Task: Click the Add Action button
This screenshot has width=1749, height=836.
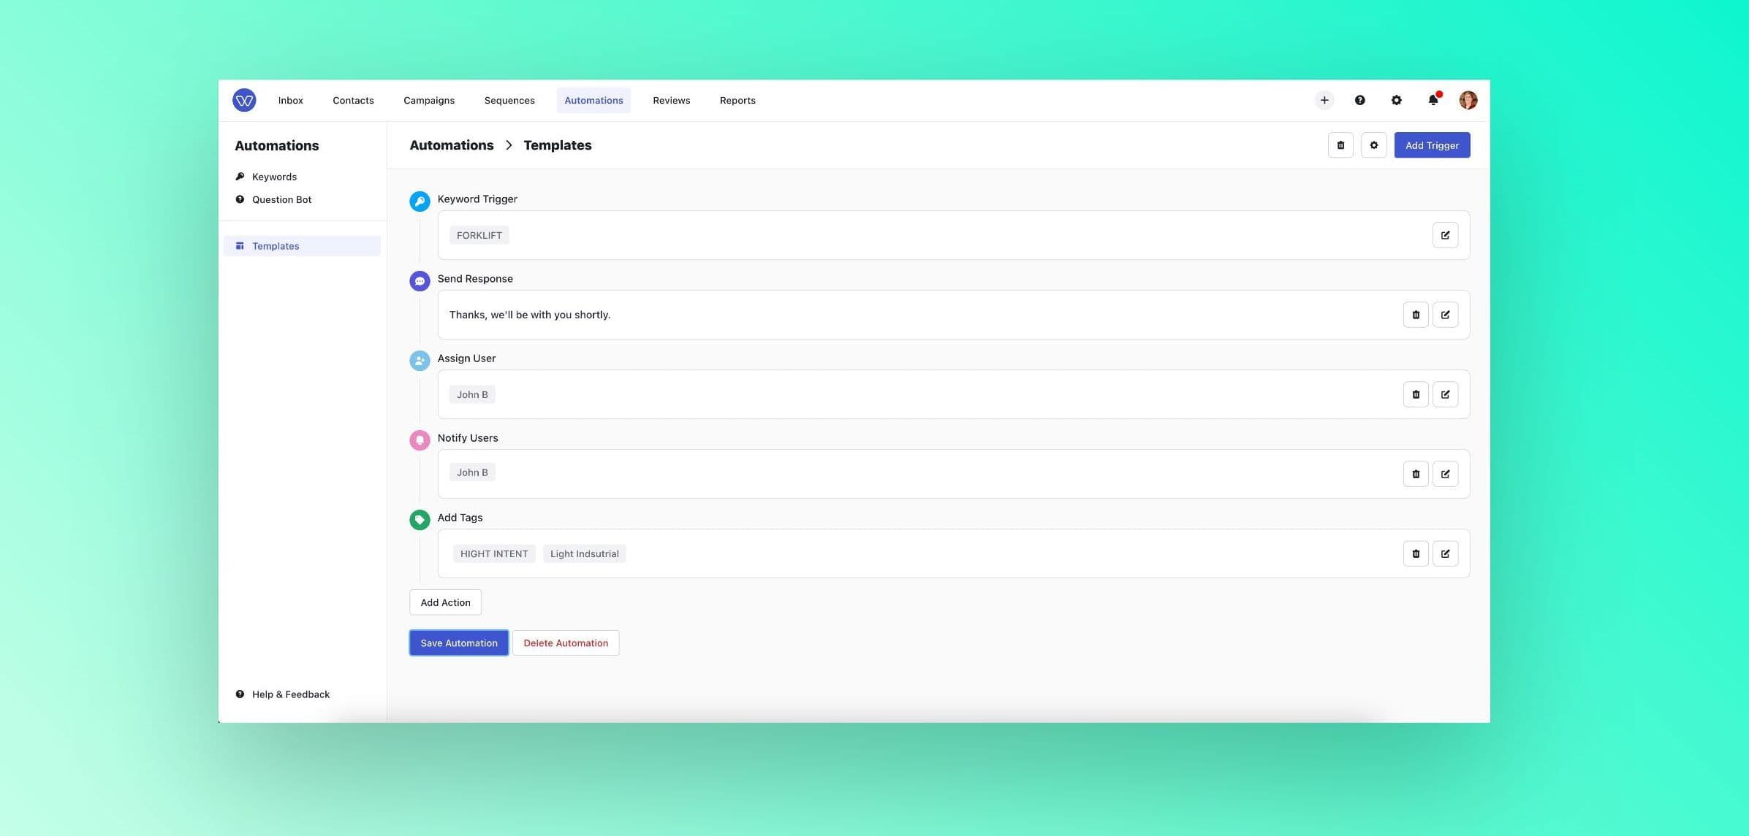Action: pyautogui.click(x=445, y=602)
